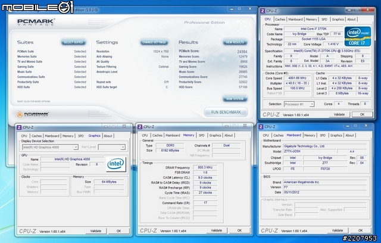Click the CPU-Z icon in the CPU window title bar

[x=263, y=11]
